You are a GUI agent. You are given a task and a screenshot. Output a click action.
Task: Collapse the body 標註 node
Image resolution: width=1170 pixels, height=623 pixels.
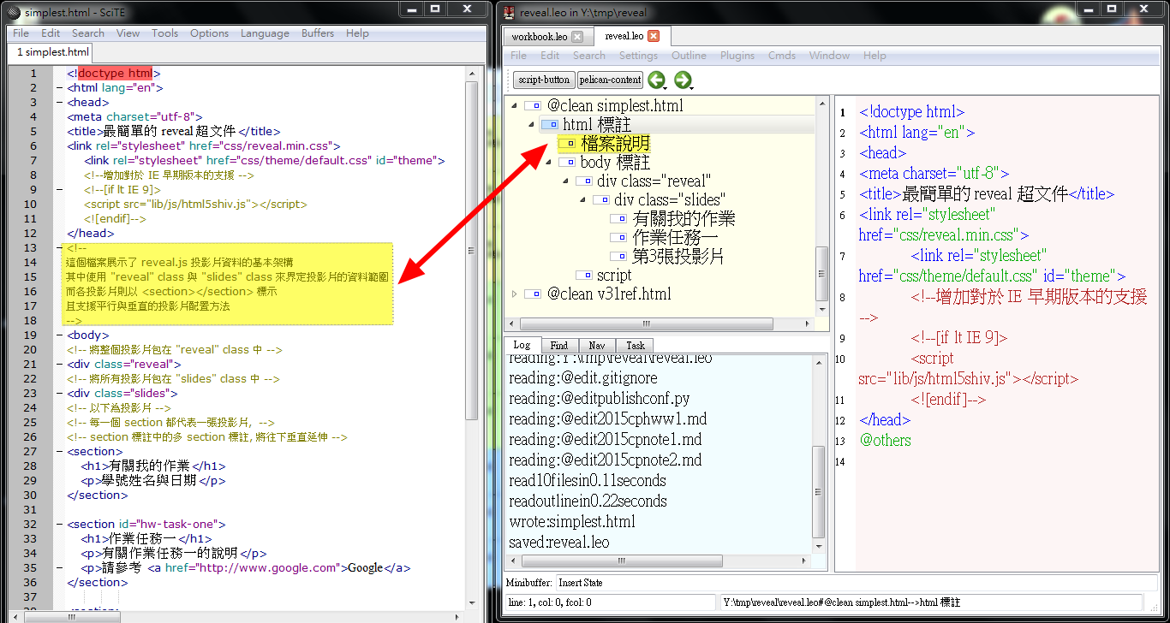pyautogui.click(x=548, y=162)
